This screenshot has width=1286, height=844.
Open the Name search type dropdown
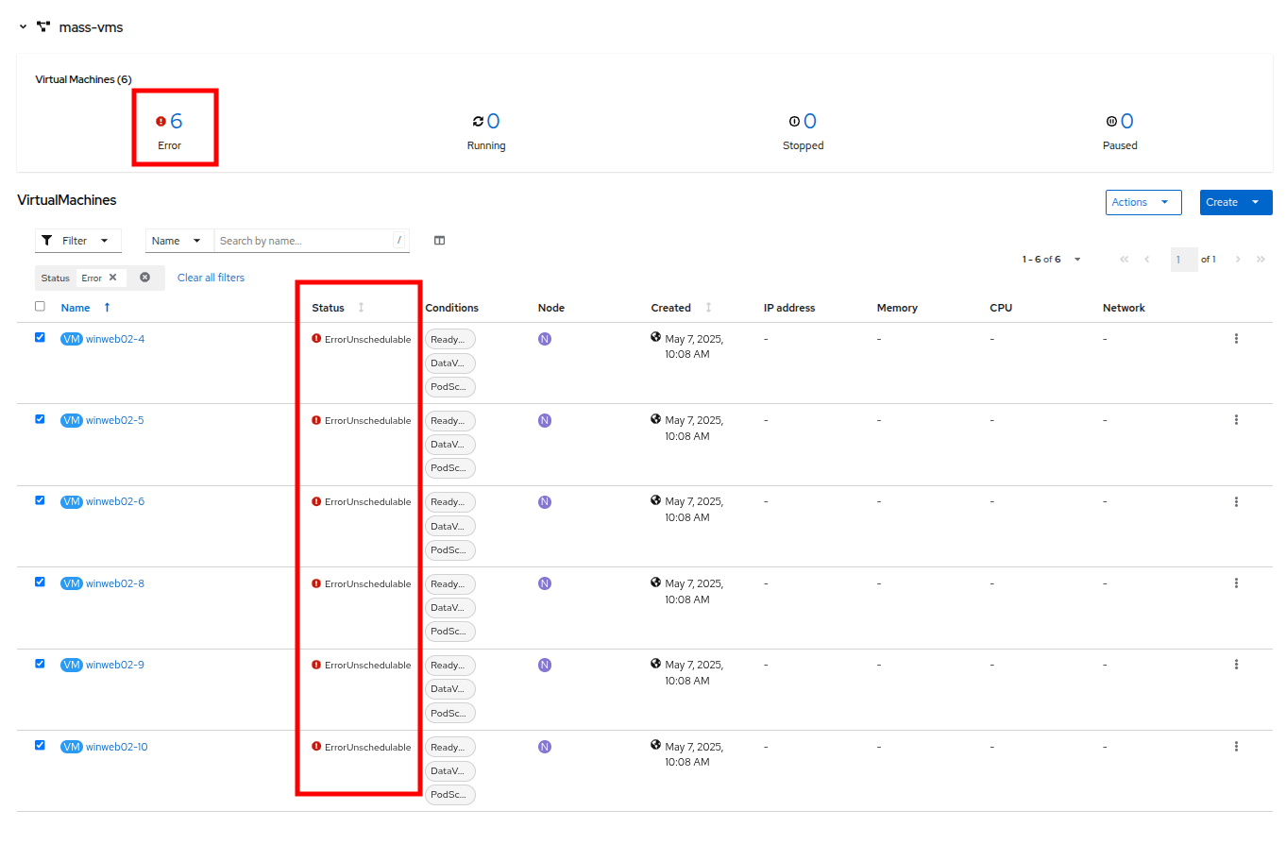[x=178, y=241]
